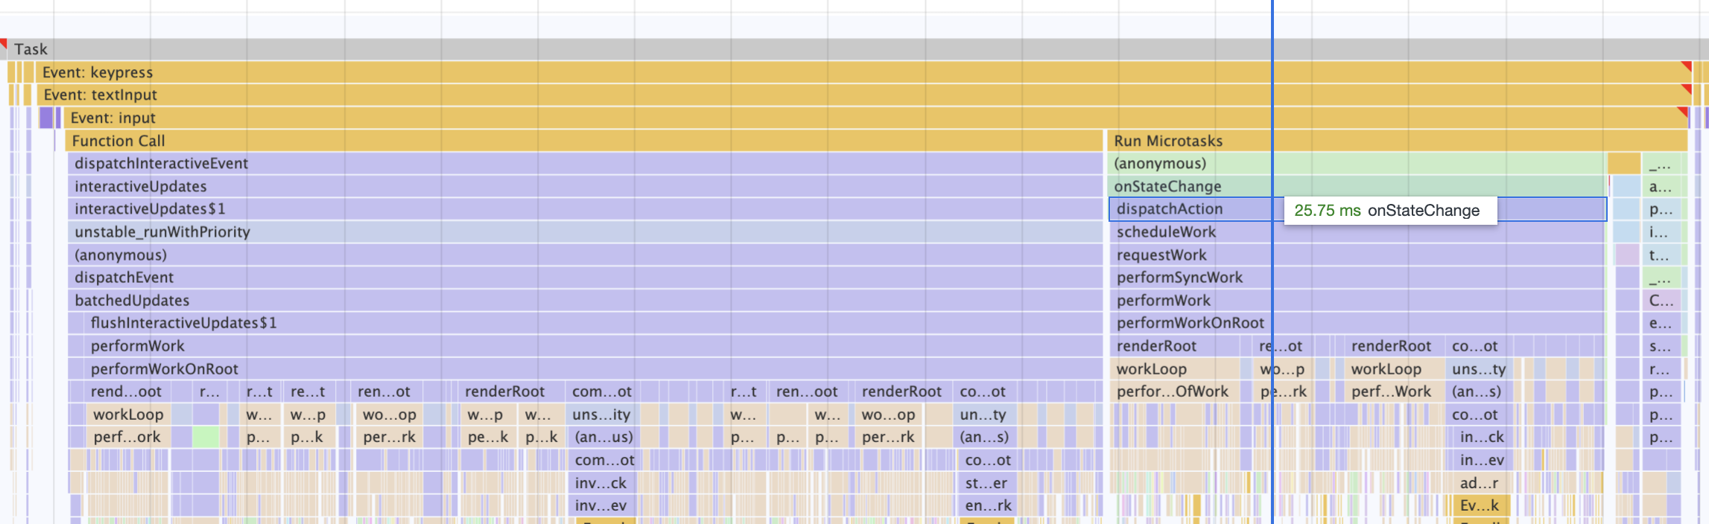Click the interactiveUpdates$1 call frame
Viewport: 1709px width, 524px height.
pyautogui.click(x=585, y=208)
